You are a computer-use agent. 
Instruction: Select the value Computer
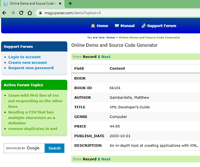pos(118,117)
